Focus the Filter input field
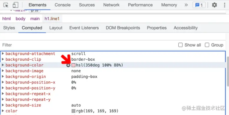The height and width of the screenshot is (115, 229). [88, 45]
